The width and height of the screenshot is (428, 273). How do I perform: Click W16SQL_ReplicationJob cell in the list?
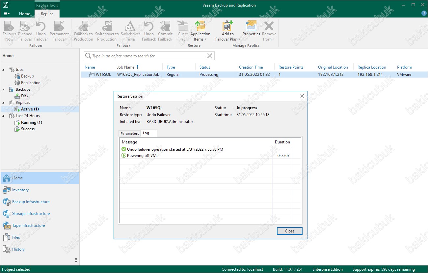pos(138,75)
